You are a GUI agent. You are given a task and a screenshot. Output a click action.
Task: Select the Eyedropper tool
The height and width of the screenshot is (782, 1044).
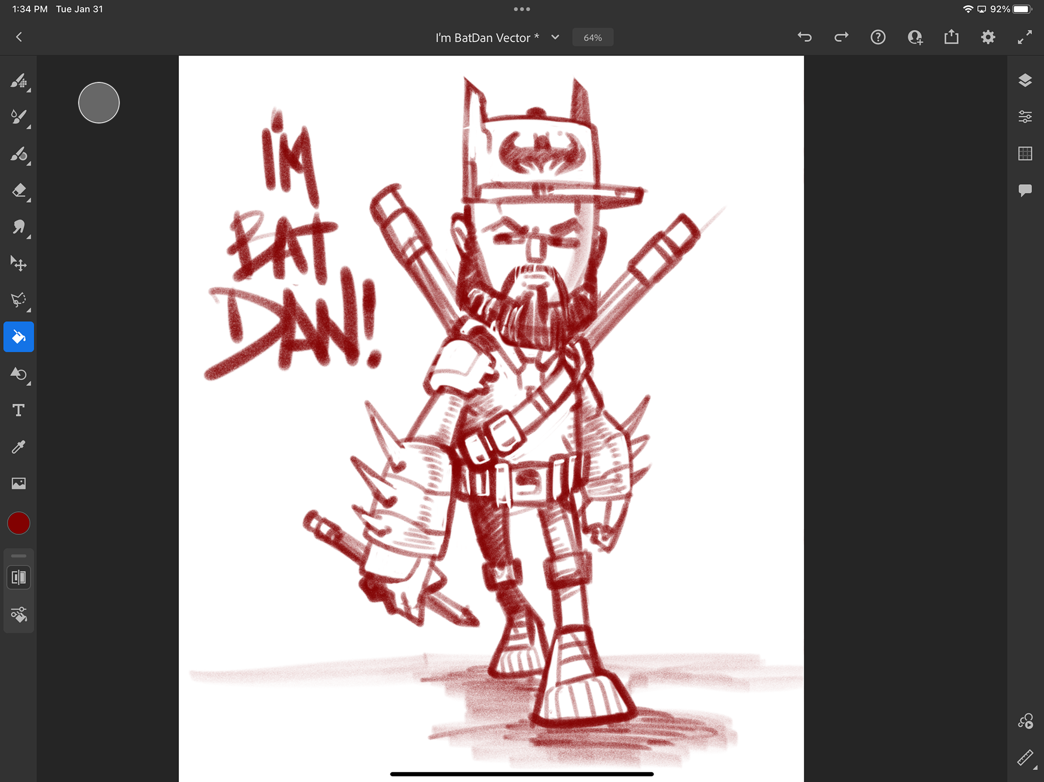pos(18,447)
